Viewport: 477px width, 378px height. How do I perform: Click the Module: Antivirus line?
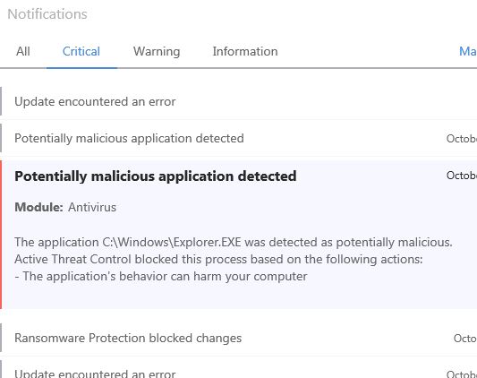point(65,207)
